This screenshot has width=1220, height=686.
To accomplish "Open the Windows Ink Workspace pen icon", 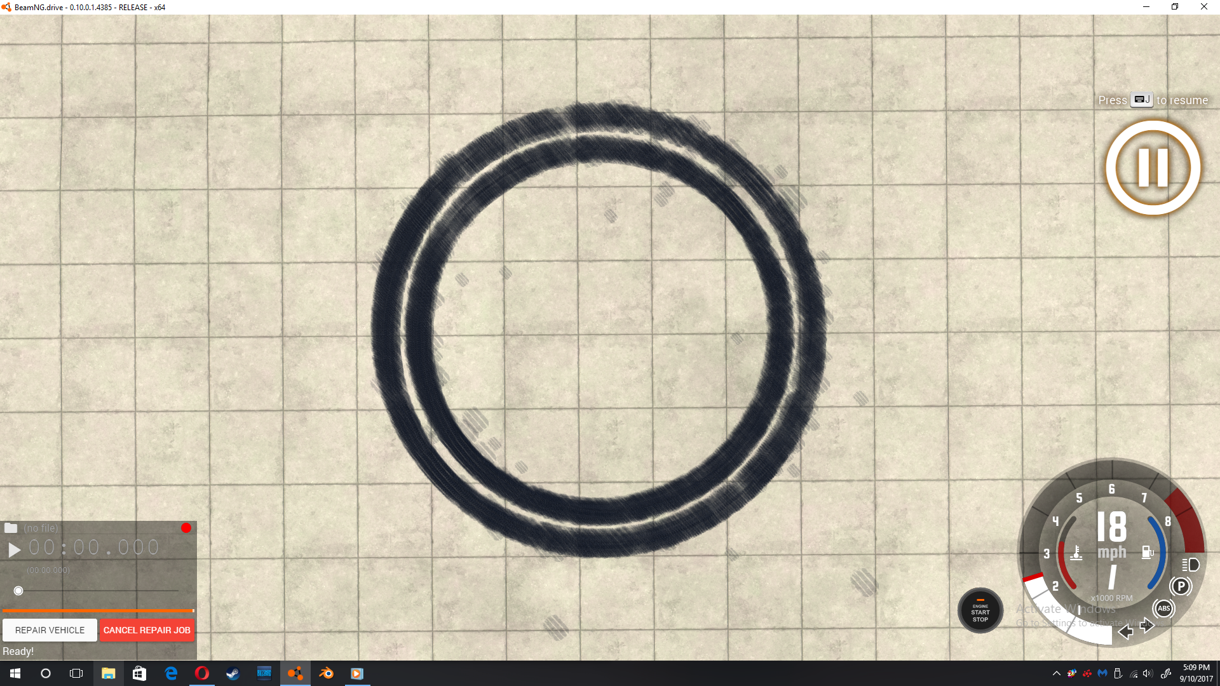I will [x=1166, y=673].
